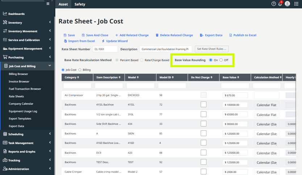Open Equipment Usage Log
The height and width of the screenshot is (175, 302).
click(x=23, y=111)
